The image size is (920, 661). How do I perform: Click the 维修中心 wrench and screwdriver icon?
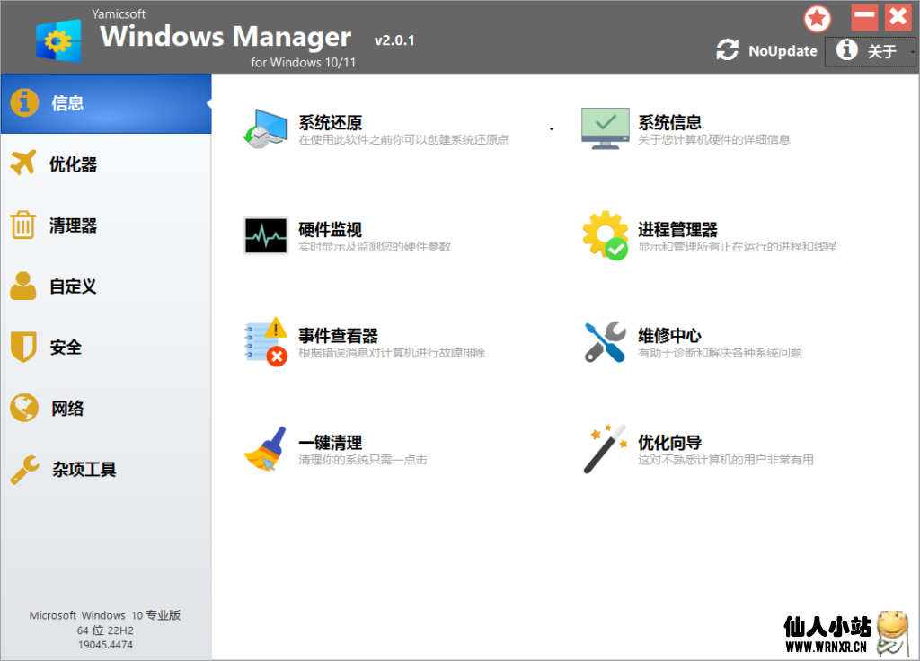tap(605, 342)
